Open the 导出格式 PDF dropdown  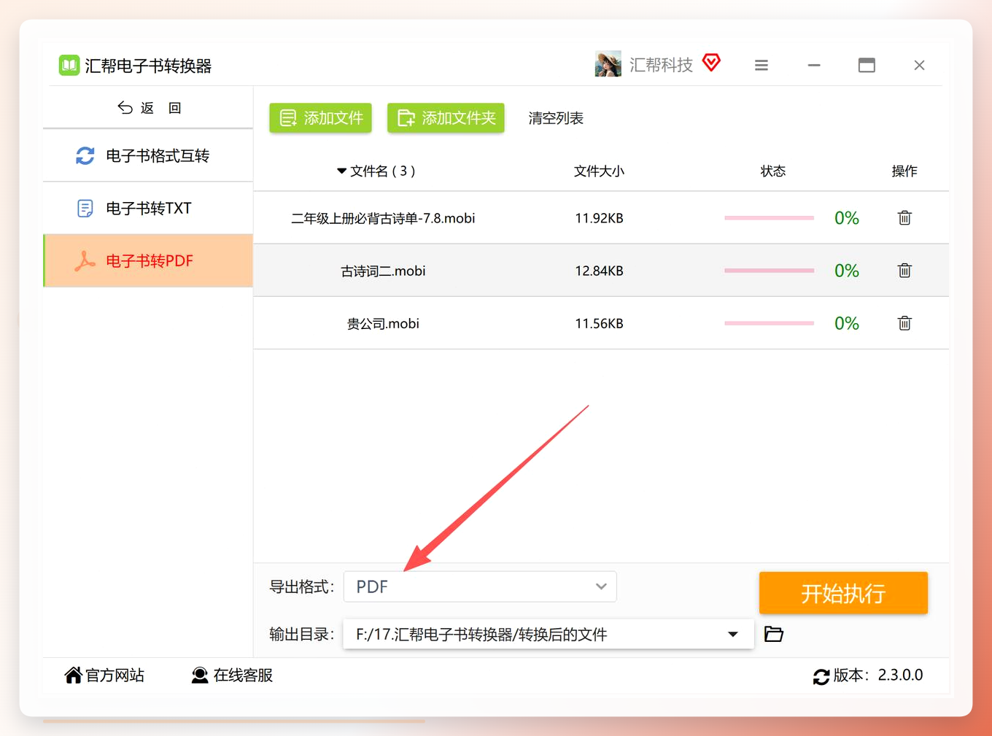coord(480,586)
